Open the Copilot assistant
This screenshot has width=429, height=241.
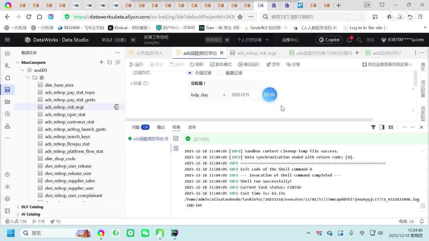(x=329, y=40)
